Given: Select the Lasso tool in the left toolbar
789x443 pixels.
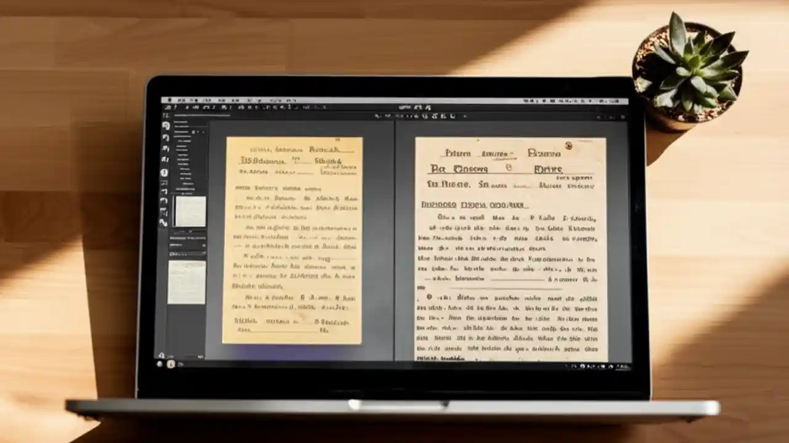Looking at the screenshot, I should click(x=165, y=137).
